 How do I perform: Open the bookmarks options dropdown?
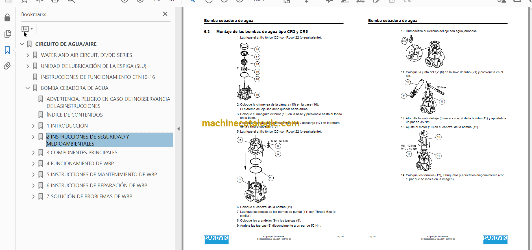pos(27,29)
